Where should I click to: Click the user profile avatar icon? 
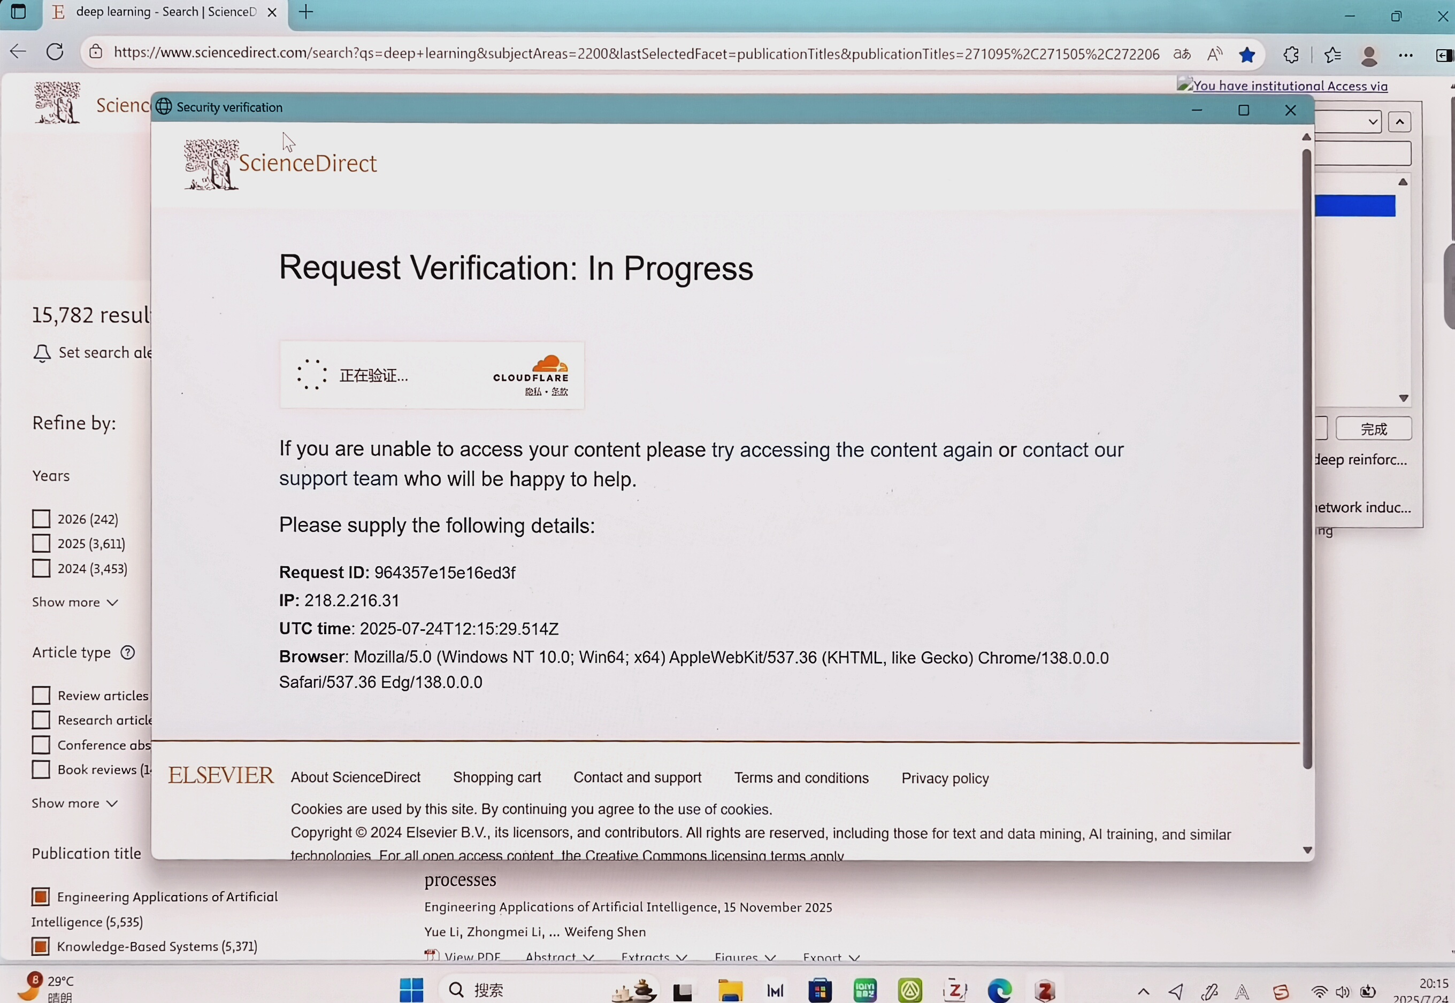tap(1369, 56)
